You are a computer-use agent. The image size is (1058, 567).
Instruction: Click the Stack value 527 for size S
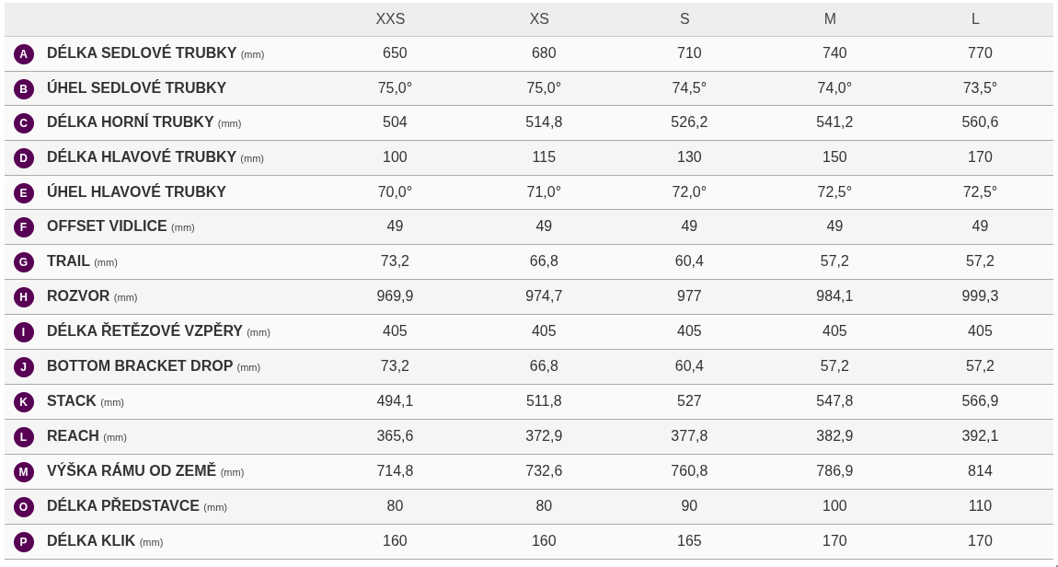point(689,401)
